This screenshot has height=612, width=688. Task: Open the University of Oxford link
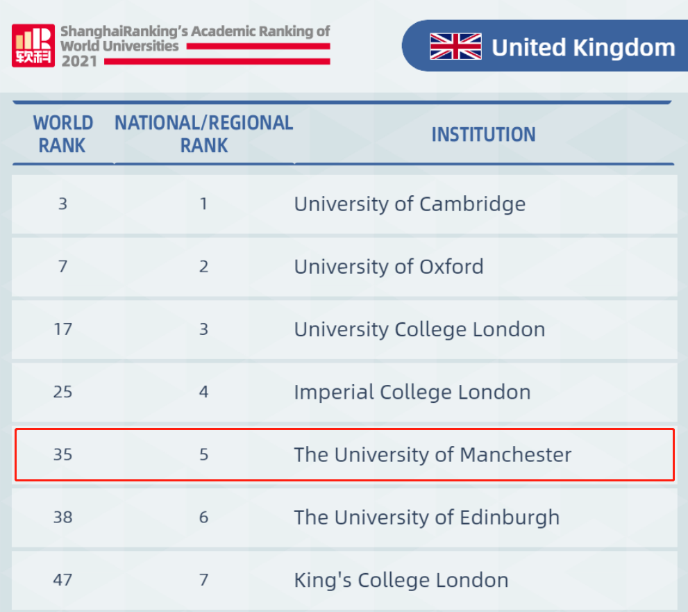389,267
